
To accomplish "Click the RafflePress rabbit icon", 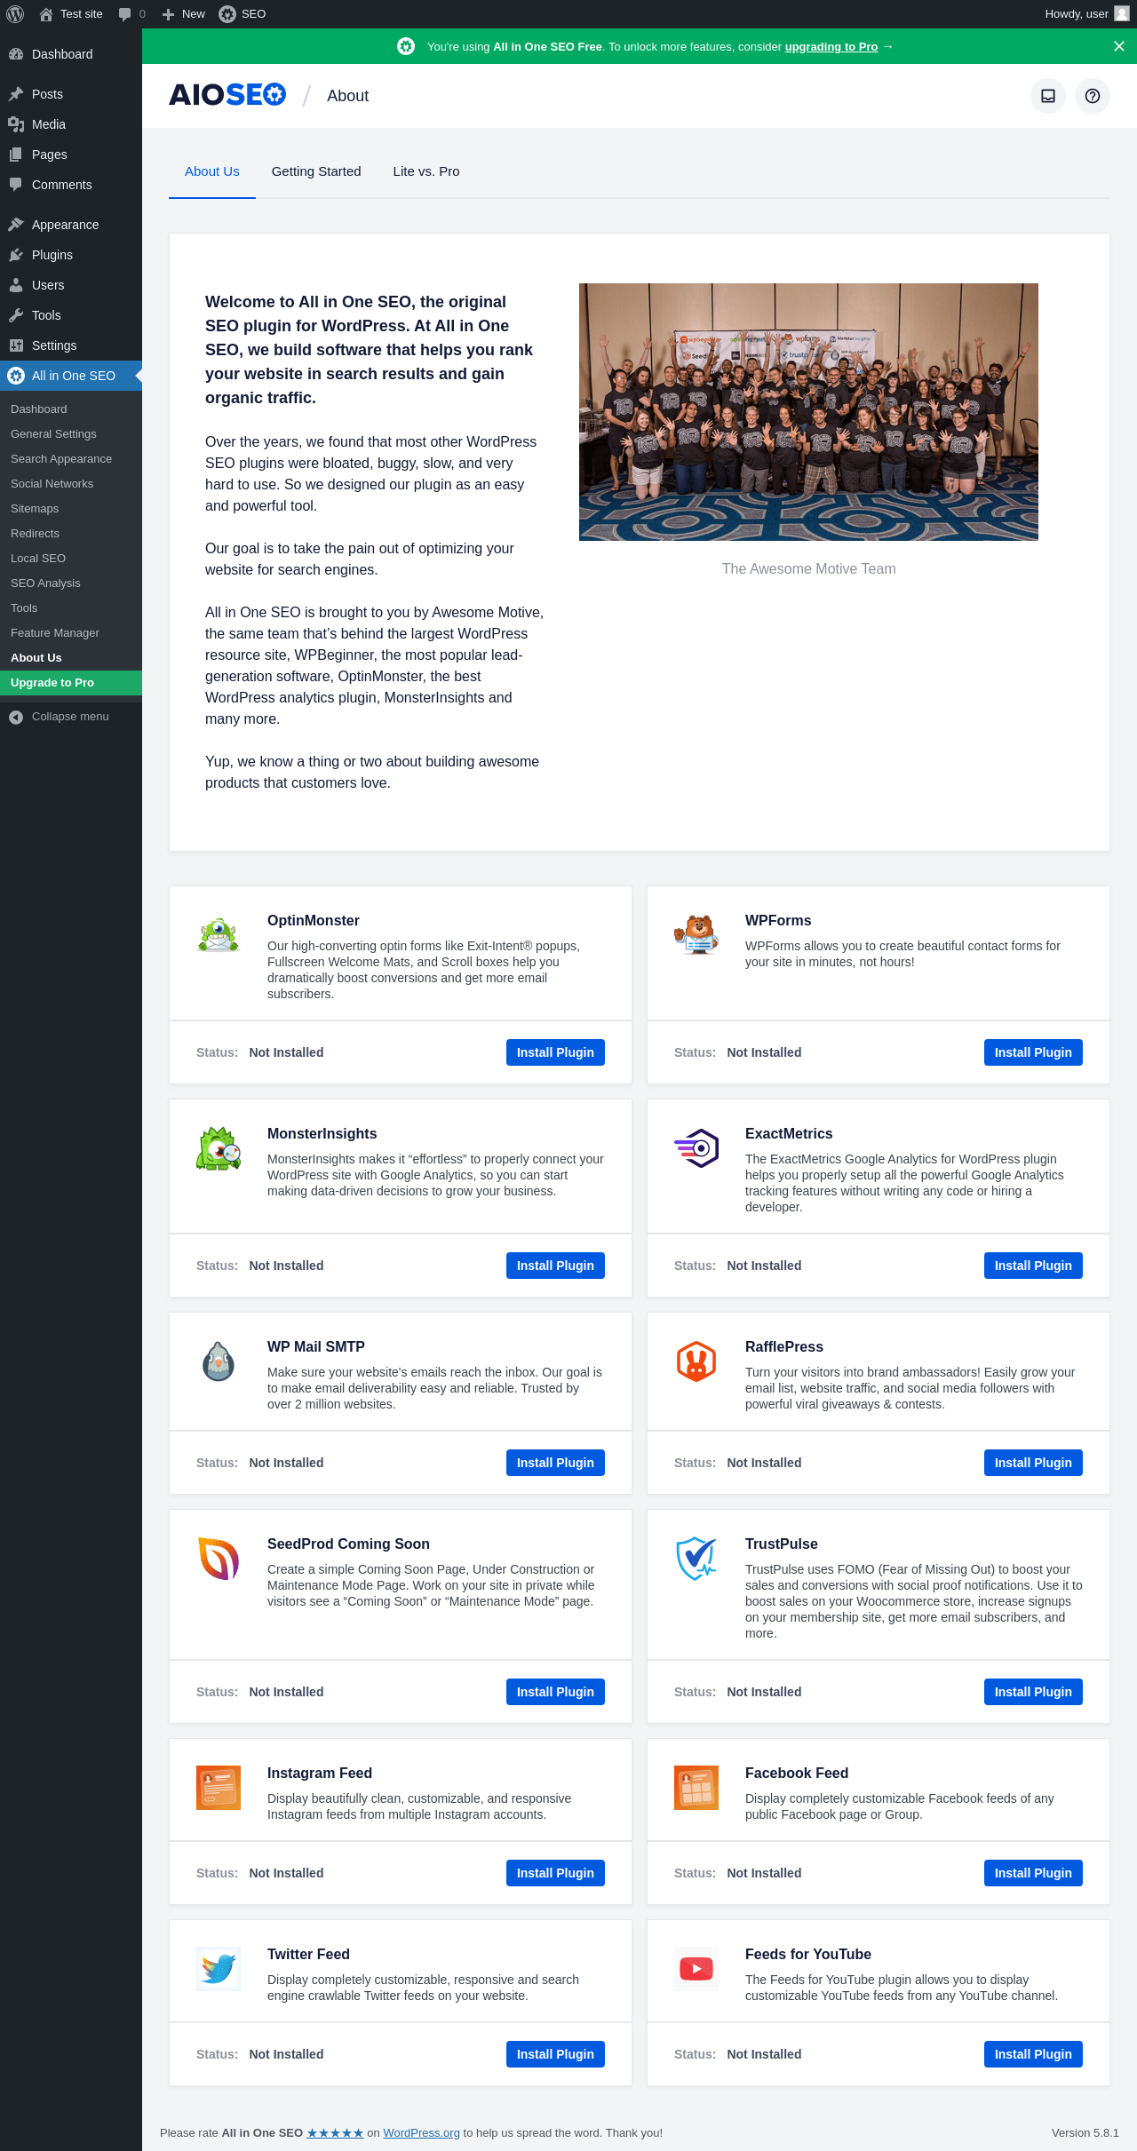I will tap(696, 1361).
